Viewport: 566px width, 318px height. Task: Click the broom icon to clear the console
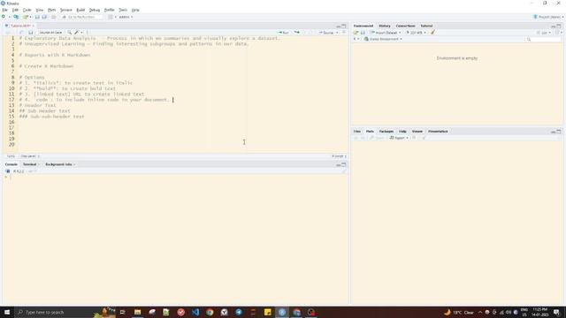343,171
